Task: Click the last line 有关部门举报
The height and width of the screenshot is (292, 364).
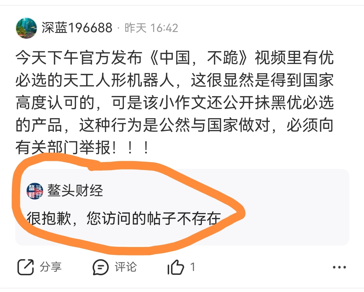Action: 83,147
